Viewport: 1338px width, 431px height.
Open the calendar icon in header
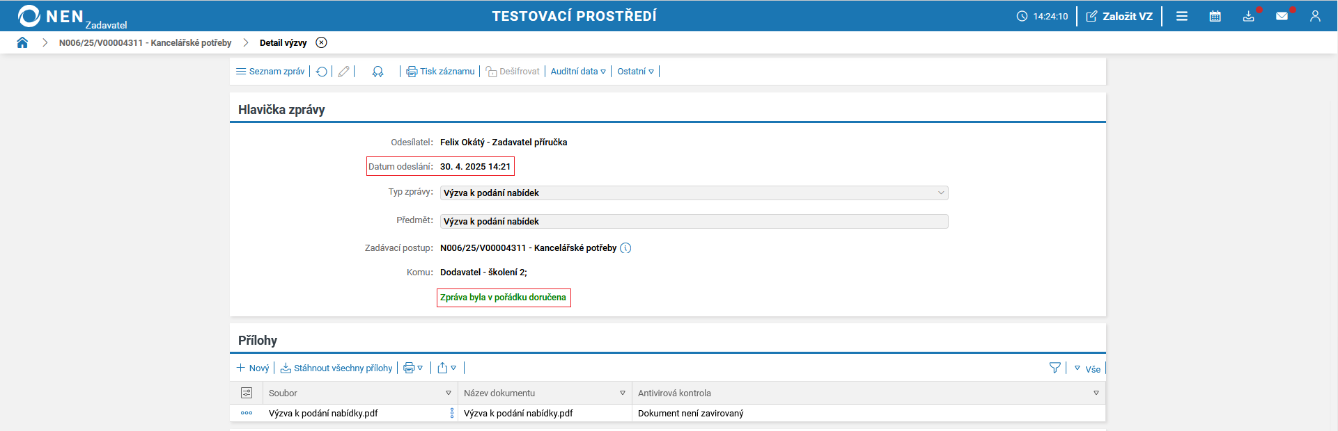[1215, 16]
